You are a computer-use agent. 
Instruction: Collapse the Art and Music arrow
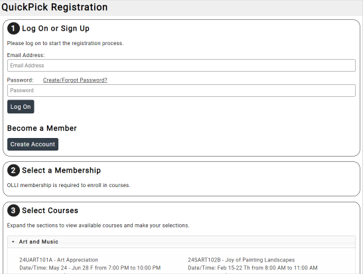click(x=13, y=242)
